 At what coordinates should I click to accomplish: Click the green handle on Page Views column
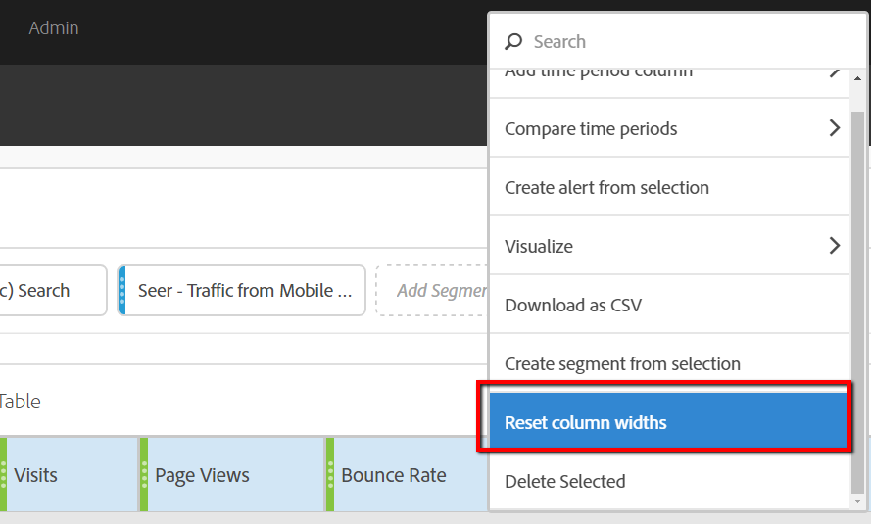click(144, 475)
